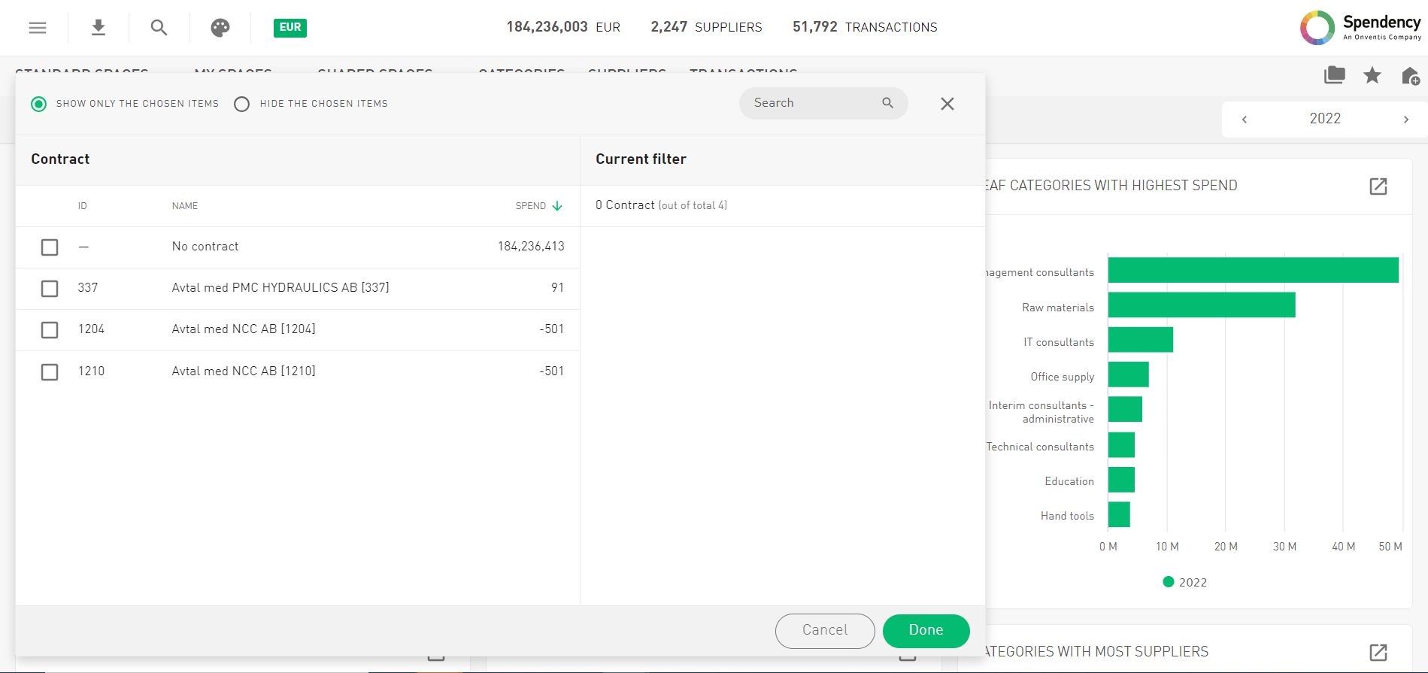Screen dimensions: 1428x673
Task: Expand categories with most suppliers chart
Action: tap(1378, 652)
